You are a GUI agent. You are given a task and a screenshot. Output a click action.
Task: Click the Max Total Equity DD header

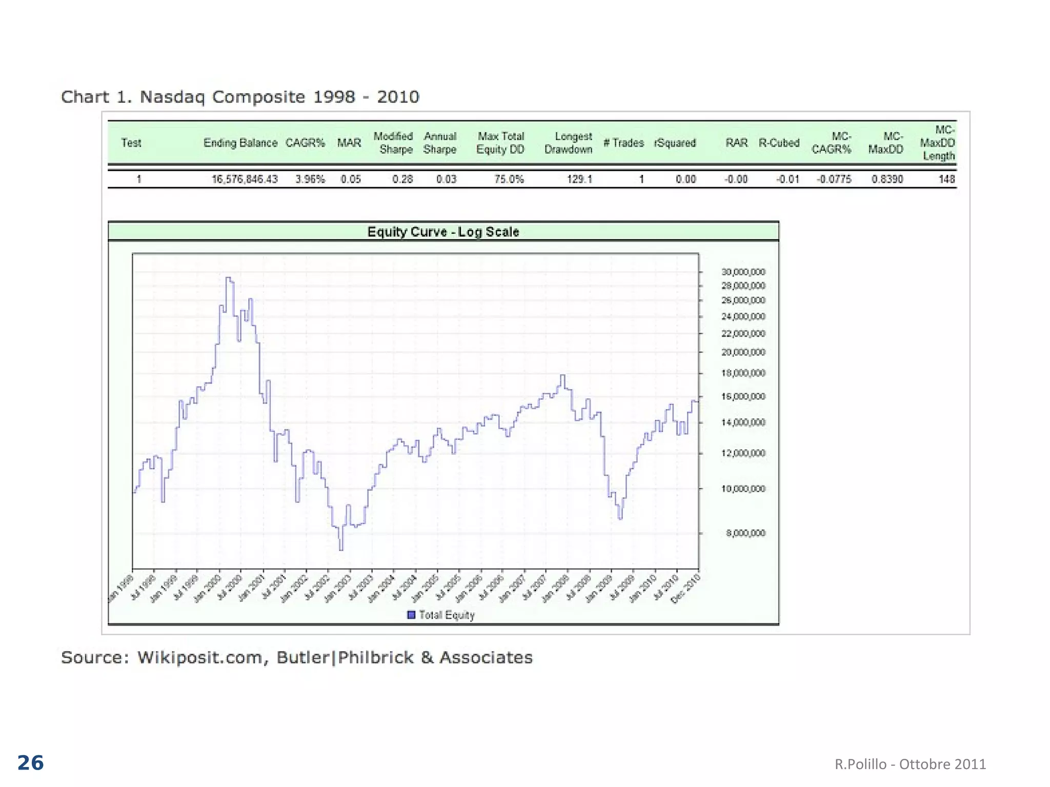point(500,143)
